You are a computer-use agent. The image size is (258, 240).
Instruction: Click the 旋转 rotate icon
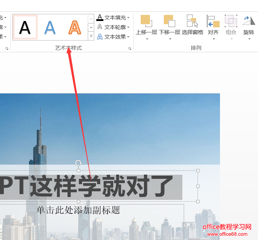point(249,21)
